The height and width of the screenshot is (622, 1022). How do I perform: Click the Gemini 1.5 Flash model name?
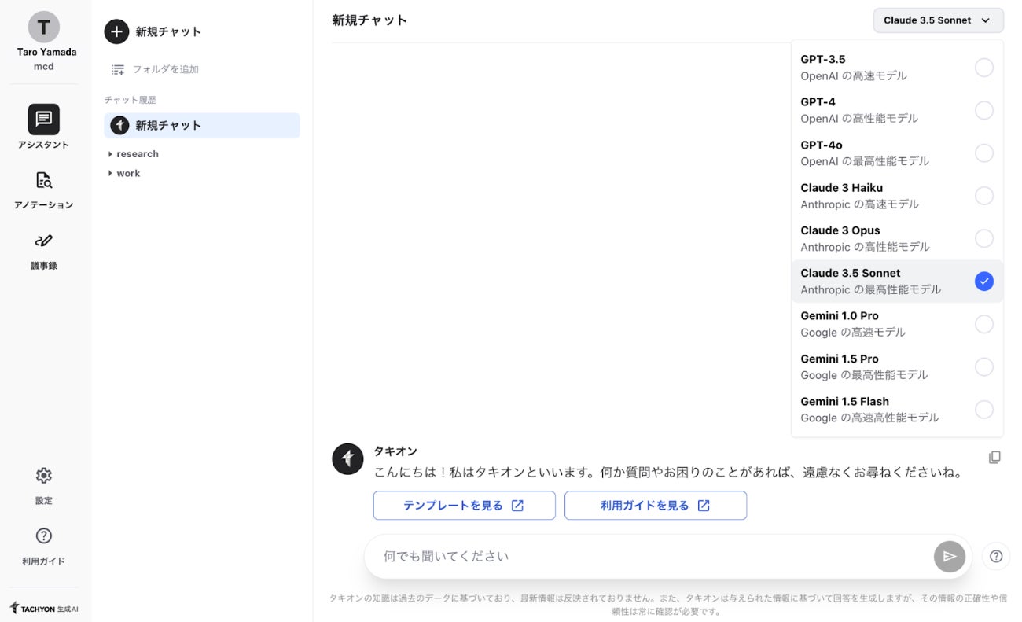(845, 402)
